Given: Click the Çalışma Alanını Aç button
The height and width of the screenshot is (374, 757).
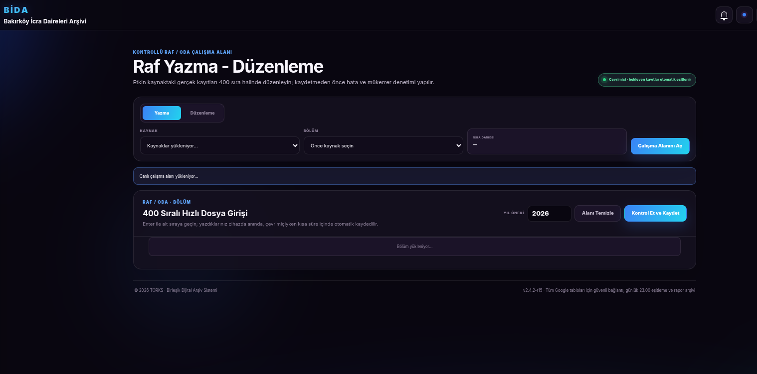Looking at the screenshot, I should pyautogui.click(x=660, y=146).
